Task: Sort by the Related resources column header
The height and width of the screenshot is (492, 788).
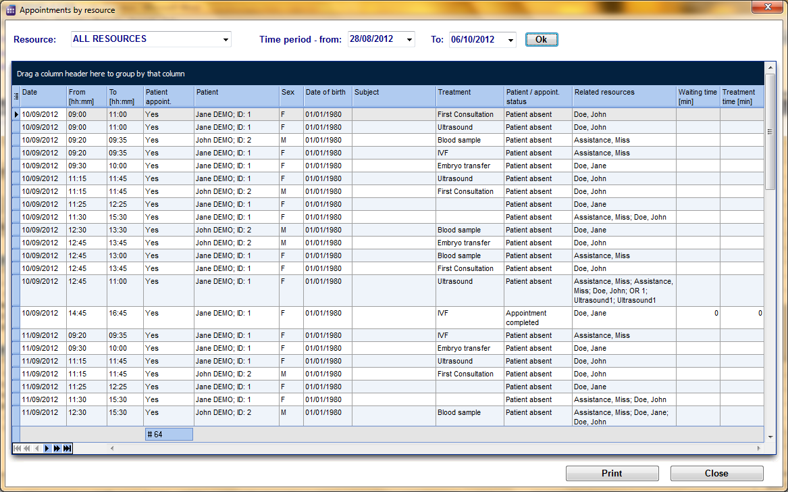Action: click(624, 96)
